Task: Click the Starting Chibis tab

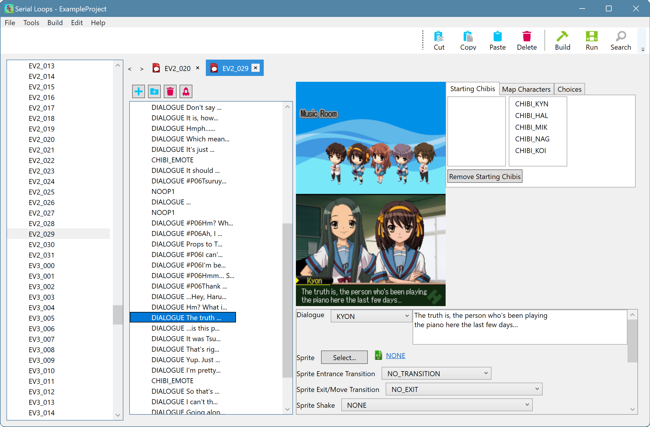Action: click(473, 89)
